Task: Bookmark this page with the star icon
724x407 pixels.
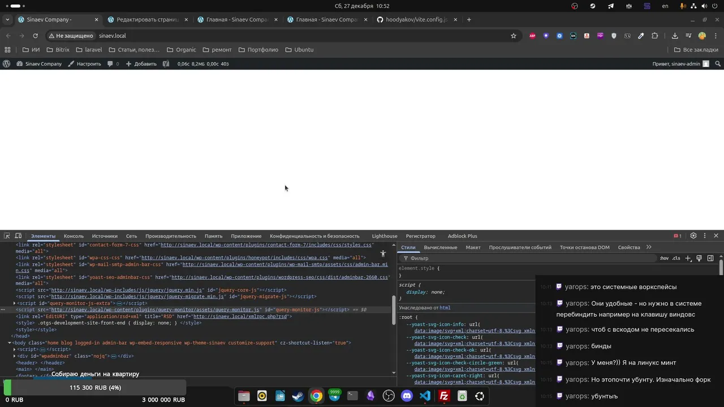Action: 514,36
